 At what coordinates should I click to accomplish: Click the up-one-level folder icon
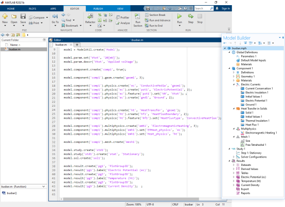tap(13, 35)
